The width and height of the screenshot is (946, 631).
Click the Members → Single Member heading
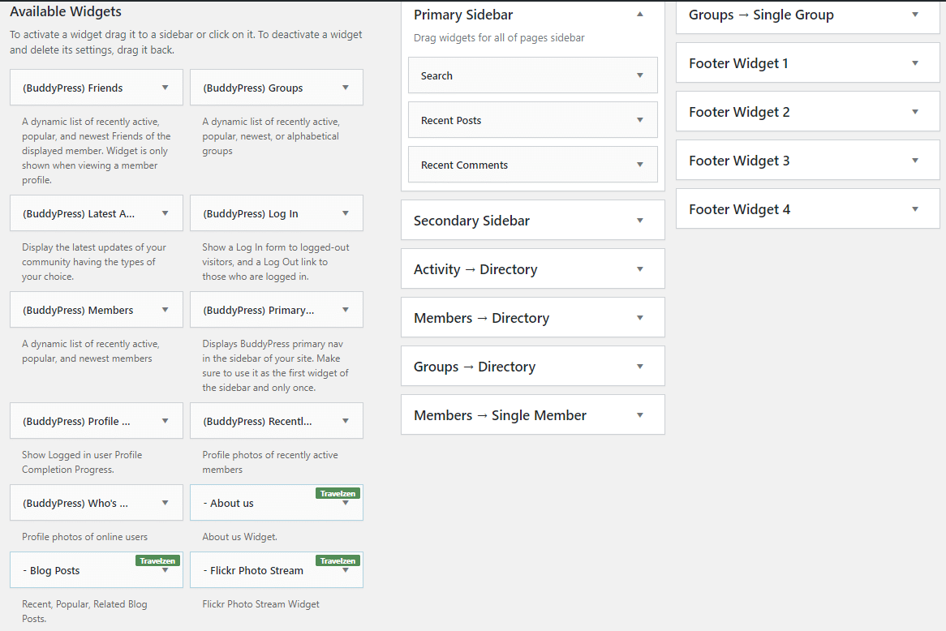(x=500, y=415)
